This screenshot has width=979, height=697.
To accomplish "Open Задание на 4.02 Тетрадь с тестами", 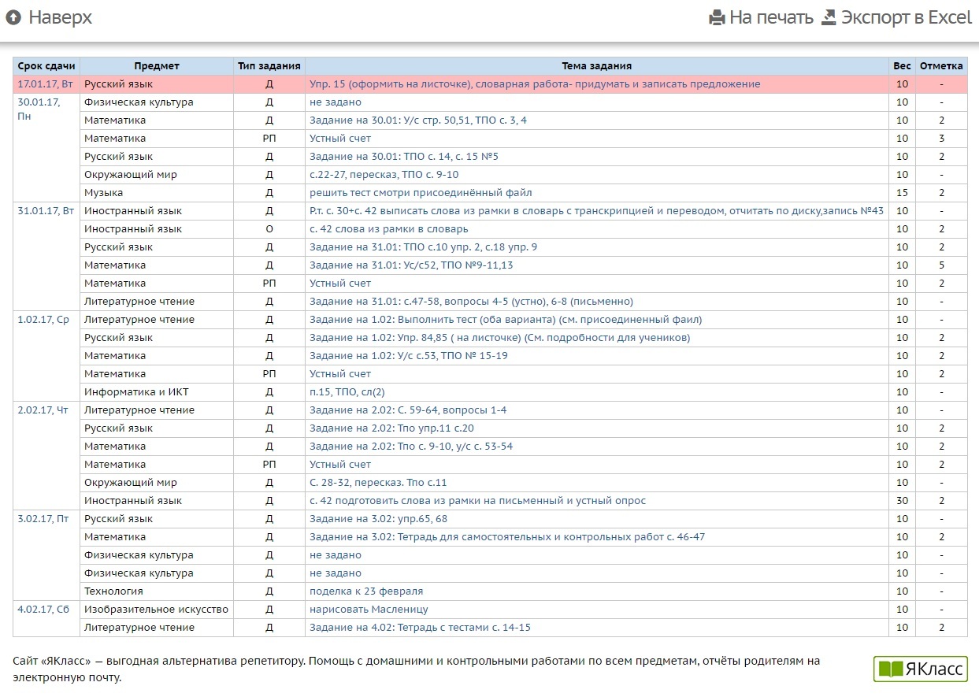I will click(x=420, y=628).
